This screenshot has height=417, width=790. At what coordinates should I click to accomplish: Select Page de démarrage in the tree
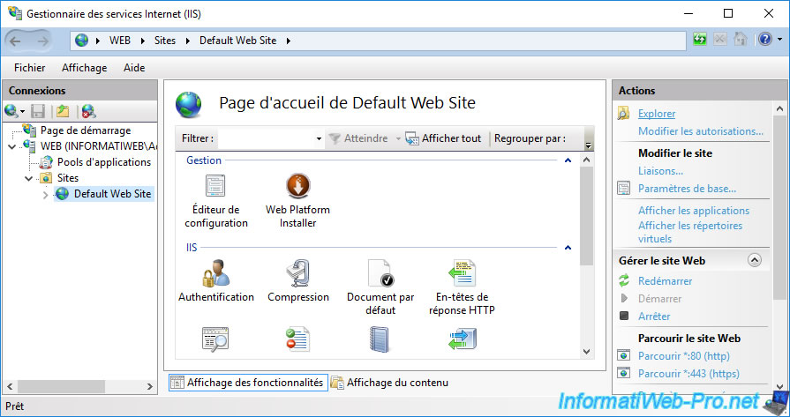[85, 130]
